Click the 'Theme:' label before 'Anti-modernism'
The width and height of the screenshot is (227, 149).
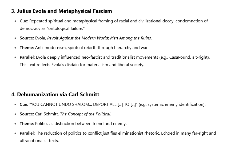27,48
